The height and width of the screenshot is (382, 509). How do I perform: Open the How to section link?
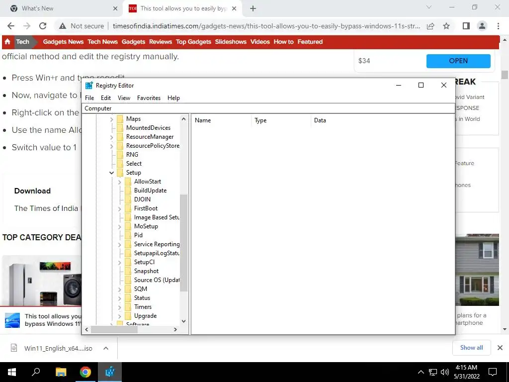point(283,42)
